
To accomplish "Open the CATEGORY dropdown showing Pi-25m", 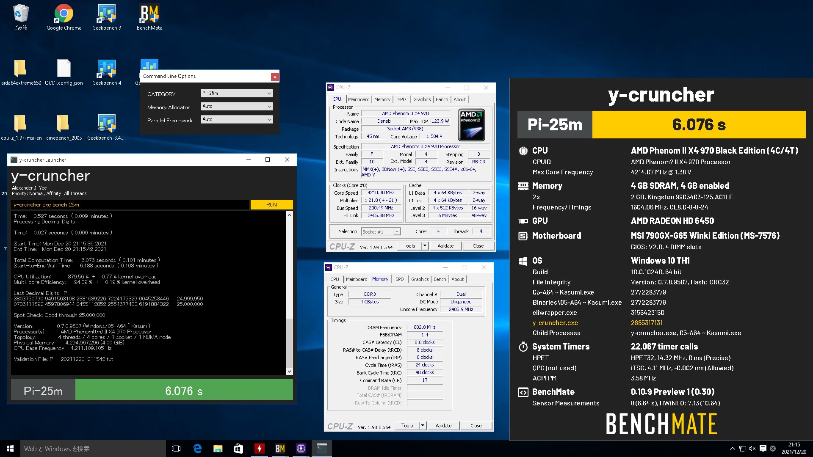I will pos(237,93).
